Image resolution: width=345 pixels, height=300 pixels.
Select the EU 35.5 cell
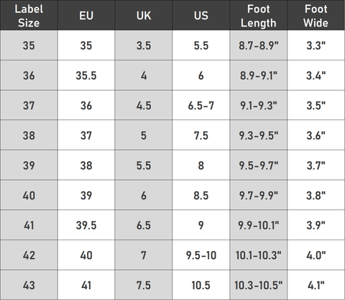(86, 76)
